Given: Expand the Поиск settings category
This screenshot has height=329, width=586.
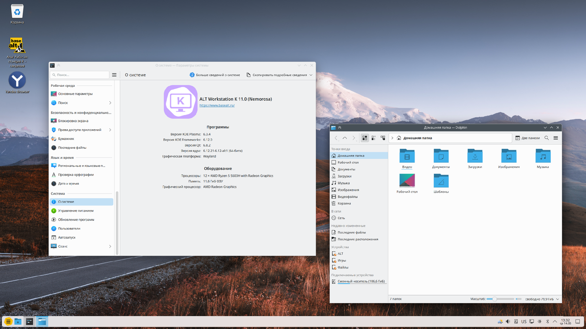Looking at the screenshot, I should [x=110, y=103].
